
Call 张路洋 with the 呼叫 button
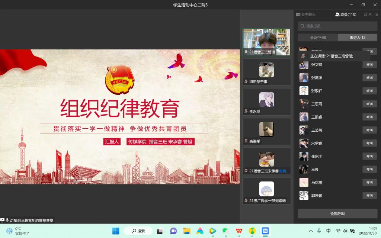pos(369,78)
